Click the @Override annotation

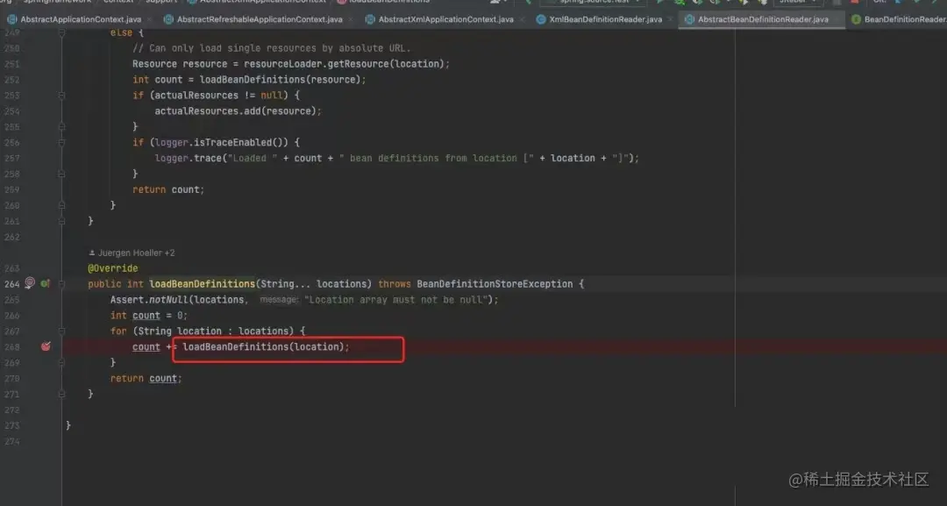pos(113,268)
